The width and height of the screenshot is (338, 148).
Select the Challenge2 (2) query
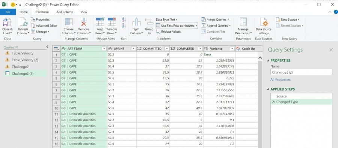click(x=26, y=73)
